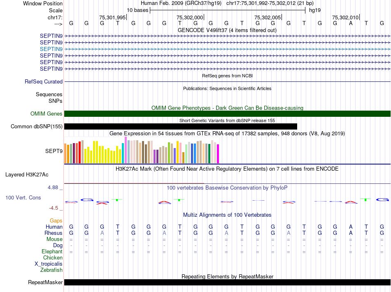Viewport: 391px width, 292px height.
Task: Click the Common dbSNP(155) track label
Action: (x=37, y=127)
